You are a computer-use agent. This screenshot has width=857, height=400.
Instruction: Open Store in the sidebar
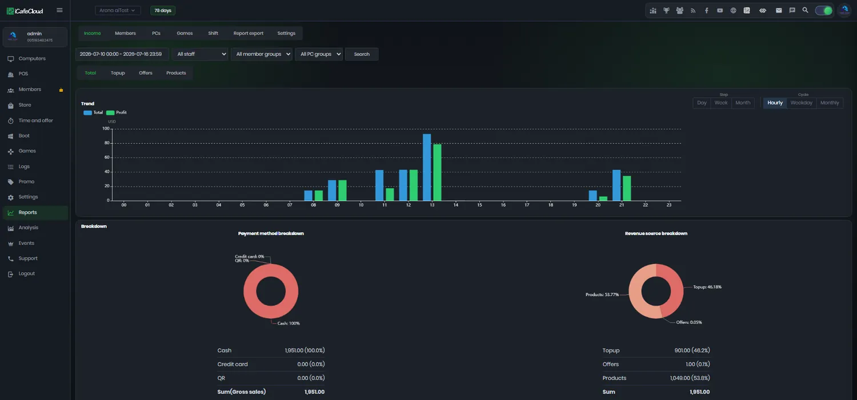34,105
